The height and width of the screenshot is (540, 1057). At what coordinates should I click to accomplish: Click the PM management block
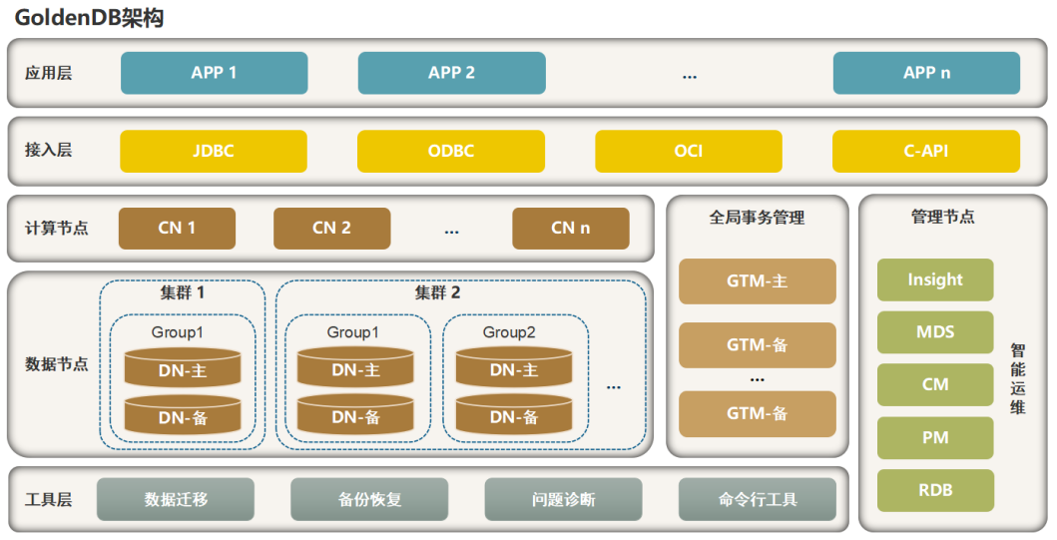click(x=935, y=438)
